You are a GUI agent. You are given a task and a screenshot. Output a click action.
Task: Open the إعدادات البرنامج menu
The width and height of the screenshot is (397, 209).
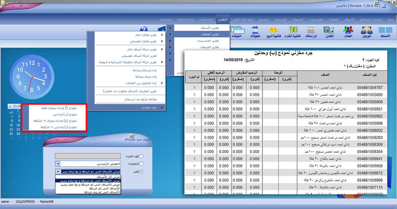coord(371,19)
